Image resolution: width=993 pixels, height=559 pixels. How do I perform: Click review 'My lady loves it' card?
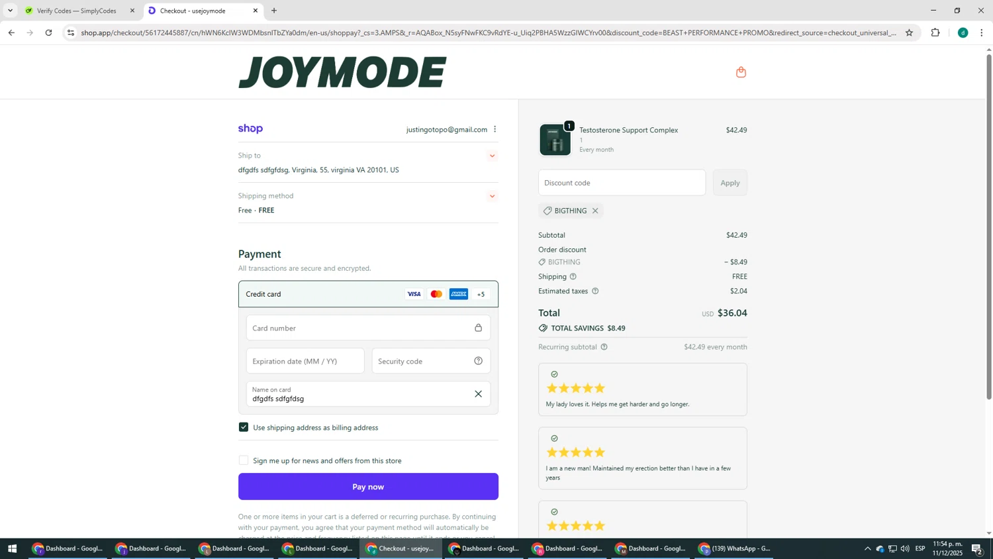(643, 389)
